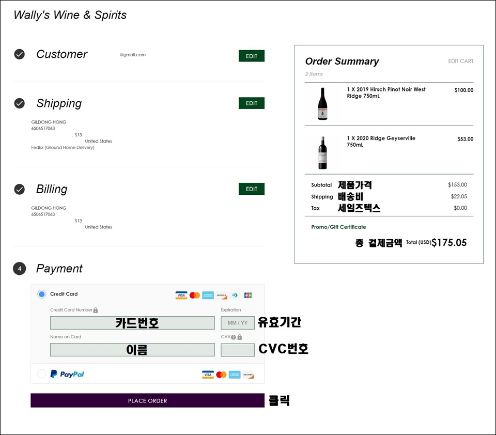Open the Promo/Gift Certificate link
The image size is (496, 435).
tap(338, 227)
